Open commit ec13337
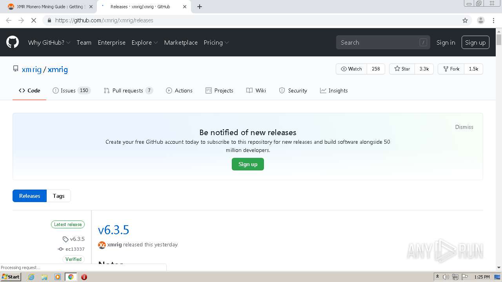The image size is (502, 282). pyautogui.click(x=71, y=249)
